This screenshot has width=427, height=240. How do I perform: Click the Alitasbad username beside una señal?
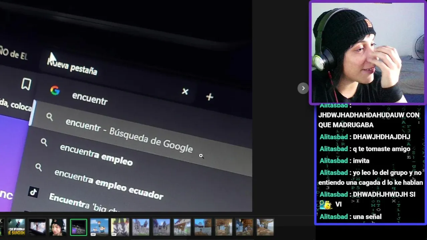334,217
